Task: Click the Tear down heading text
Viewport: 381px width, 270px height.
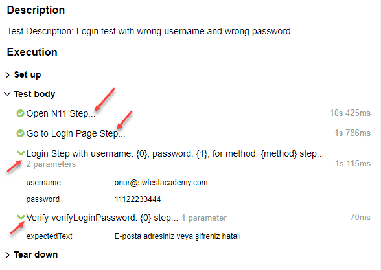Action: coord(36,254)
